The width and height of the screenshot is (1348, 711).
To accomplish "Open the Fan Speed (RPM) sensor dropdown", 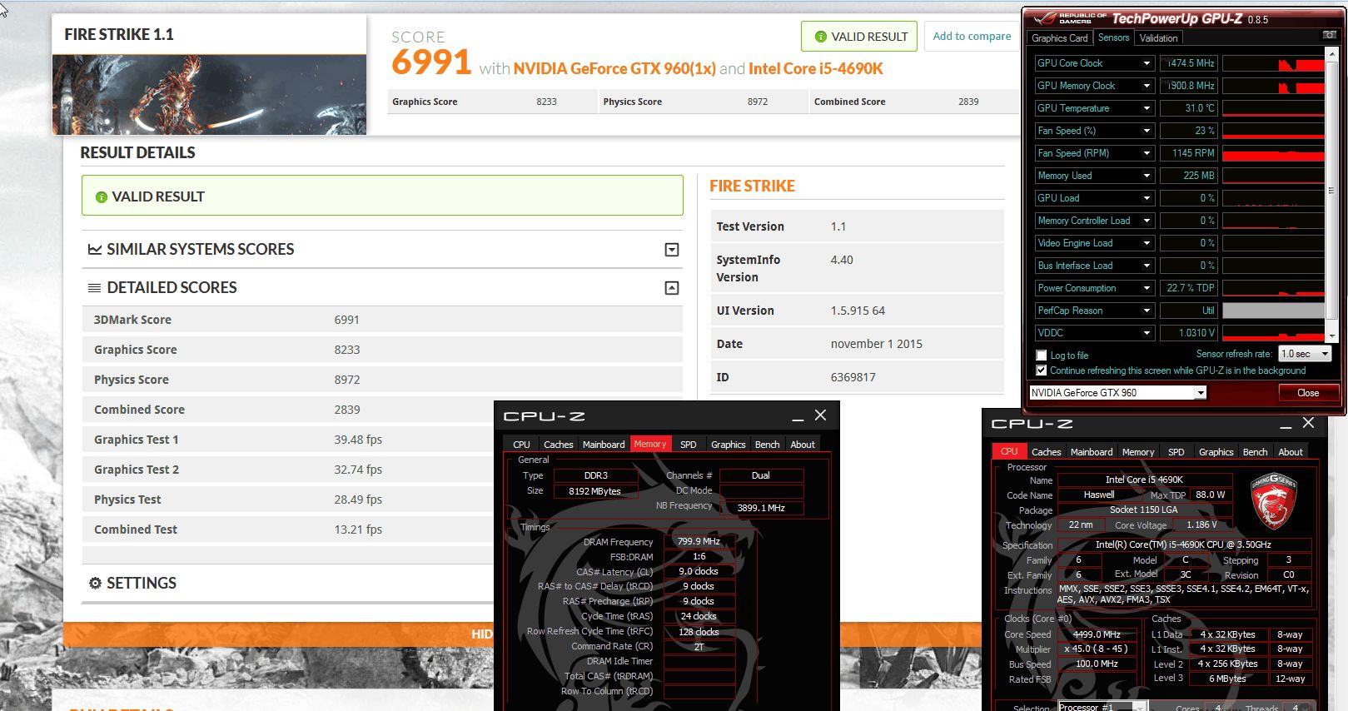I will (1147, 153).
